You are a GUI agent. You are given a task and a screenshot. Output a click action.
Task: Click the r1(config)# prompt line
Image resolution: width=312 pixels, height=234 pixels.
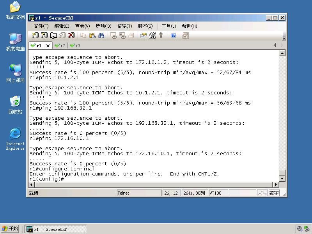tap(47, 179)
